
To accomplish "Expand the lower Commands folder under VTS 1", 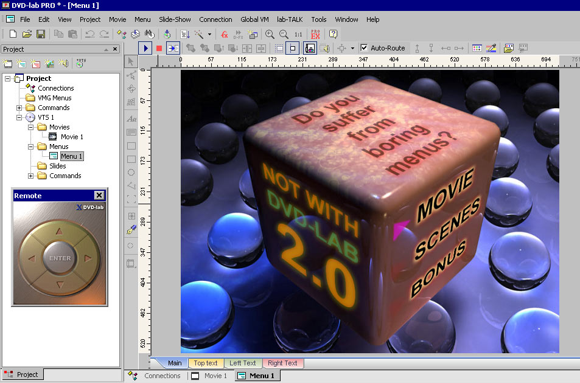I will 31,176.
